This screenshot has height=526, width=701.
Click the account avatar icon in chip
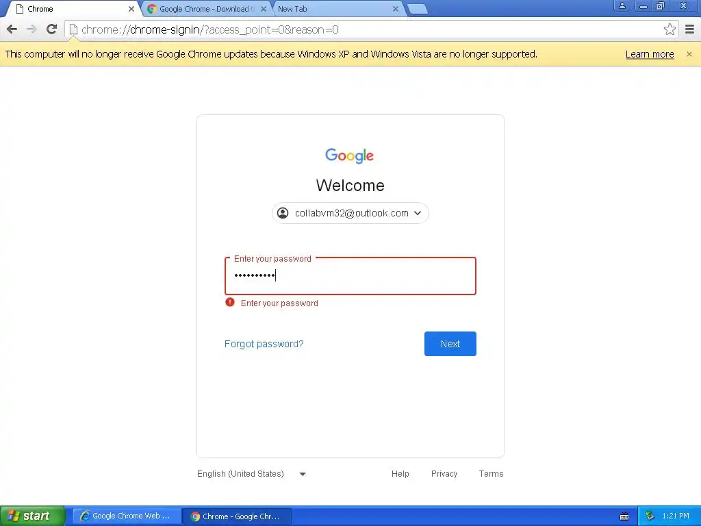(283, 213)
